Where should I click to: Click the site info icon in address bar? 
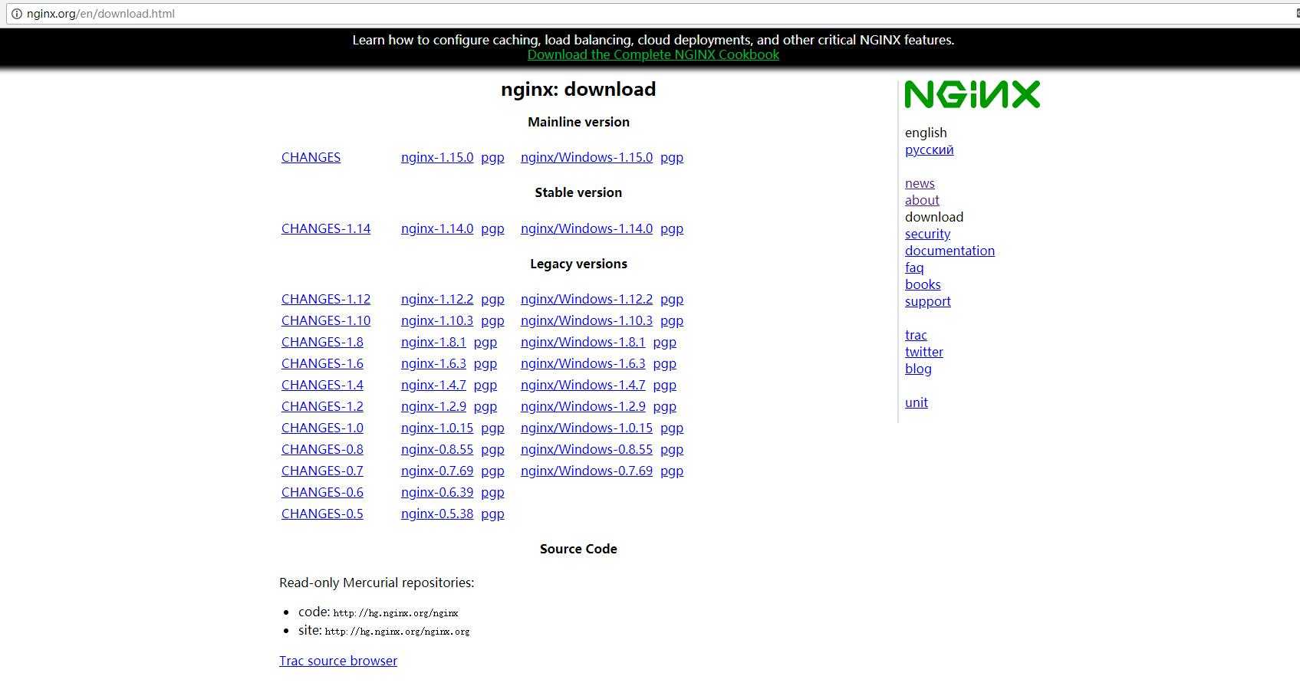click(16, 14)
